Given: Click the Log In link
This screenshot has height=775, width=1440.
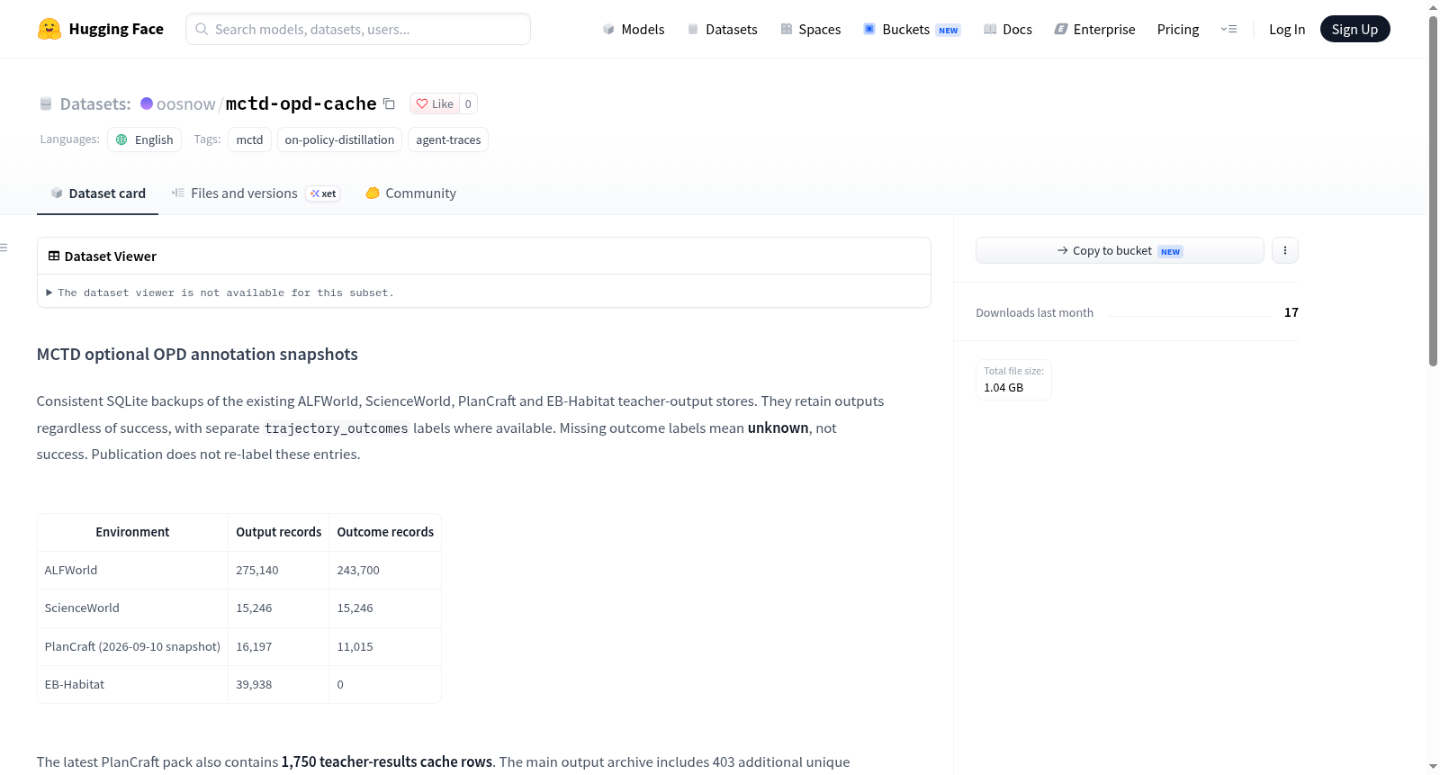Looking at the screenshot, I should 1287,29.
